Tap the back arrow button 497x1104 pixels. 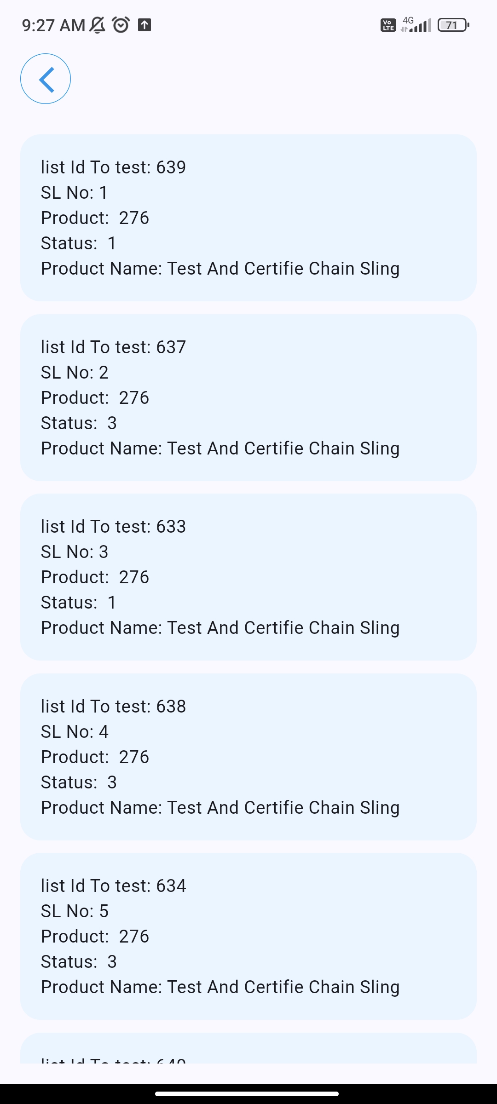click(x=46, y=79)
